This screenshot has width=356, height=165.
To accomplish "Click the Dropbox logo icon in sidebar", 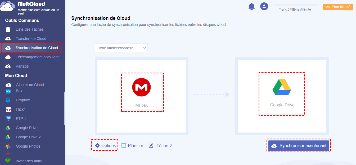I will (x=8, y=100).
